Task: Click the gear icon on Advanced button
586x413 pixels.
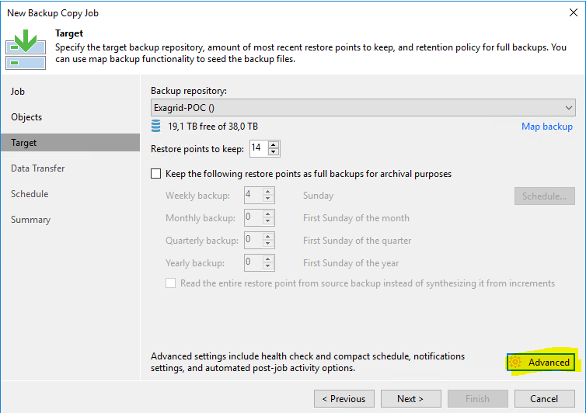Action: pos(516,362)
